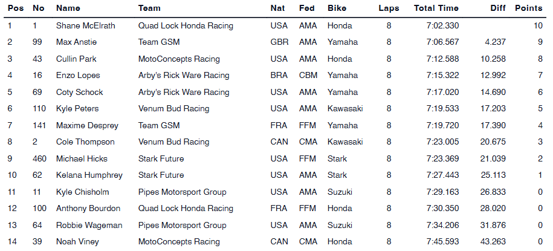Click the Laps column header
Image resolution: width=553 pixels, height=251 pixels.
389,8
